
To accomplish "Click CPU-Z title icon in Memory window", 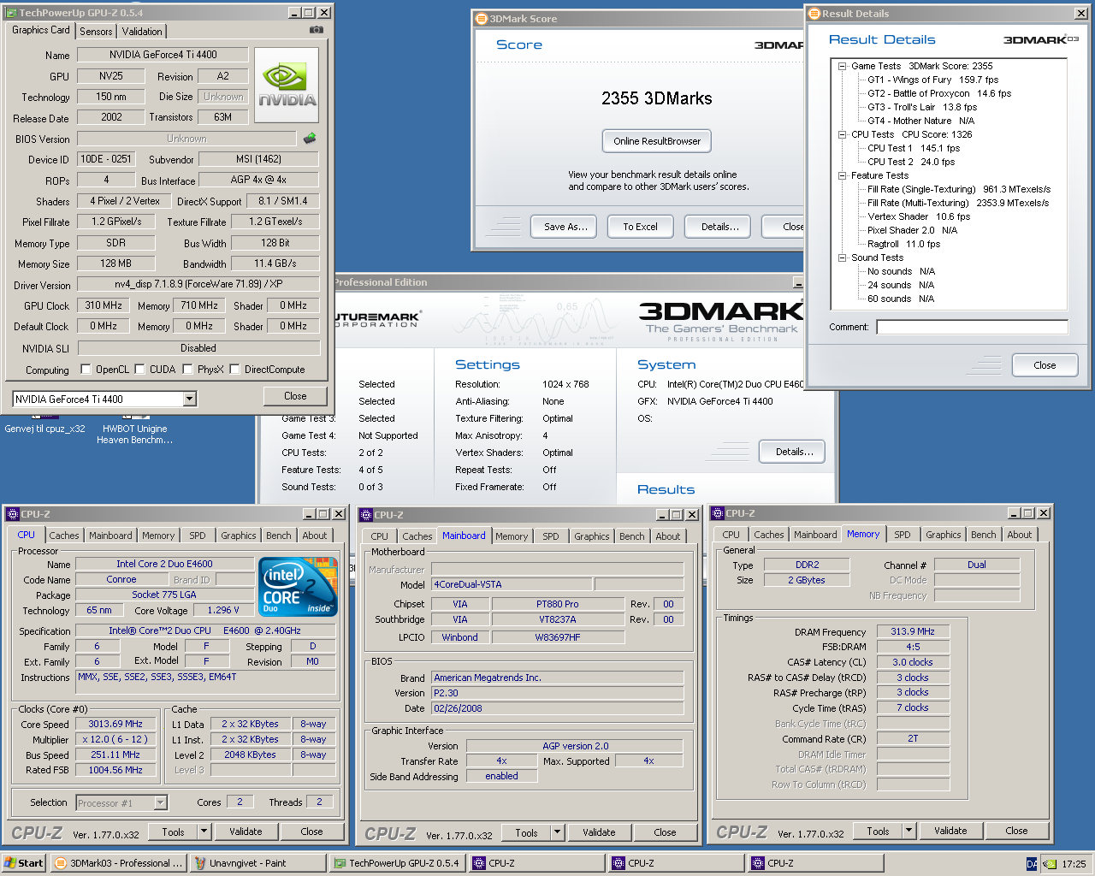I will [x=718, y=513].
